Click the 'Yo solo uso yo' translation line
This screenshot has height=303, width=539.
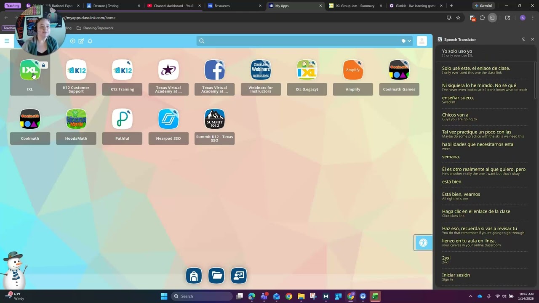457,51
